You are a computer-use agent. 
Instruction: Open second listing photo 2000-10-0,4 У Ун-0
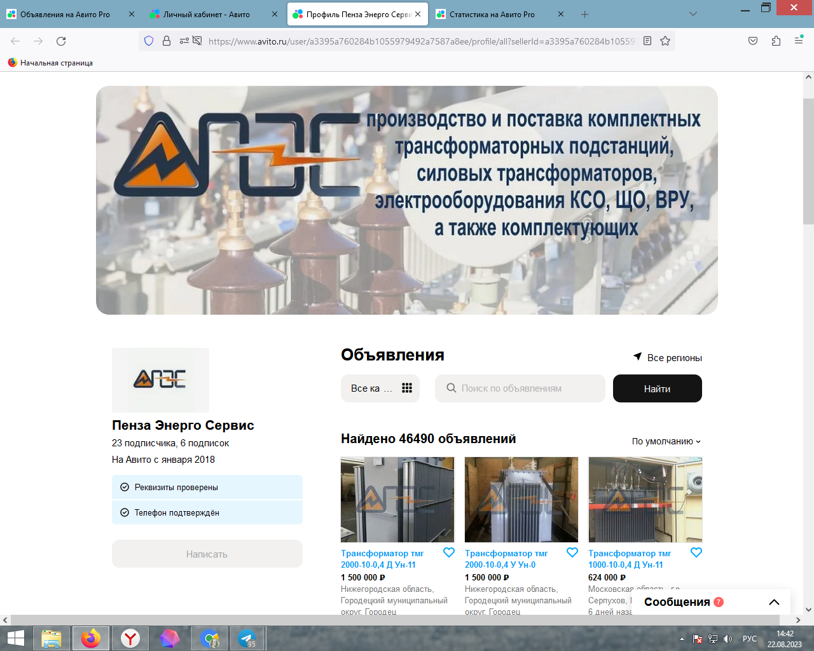click(x=521, y=500)
